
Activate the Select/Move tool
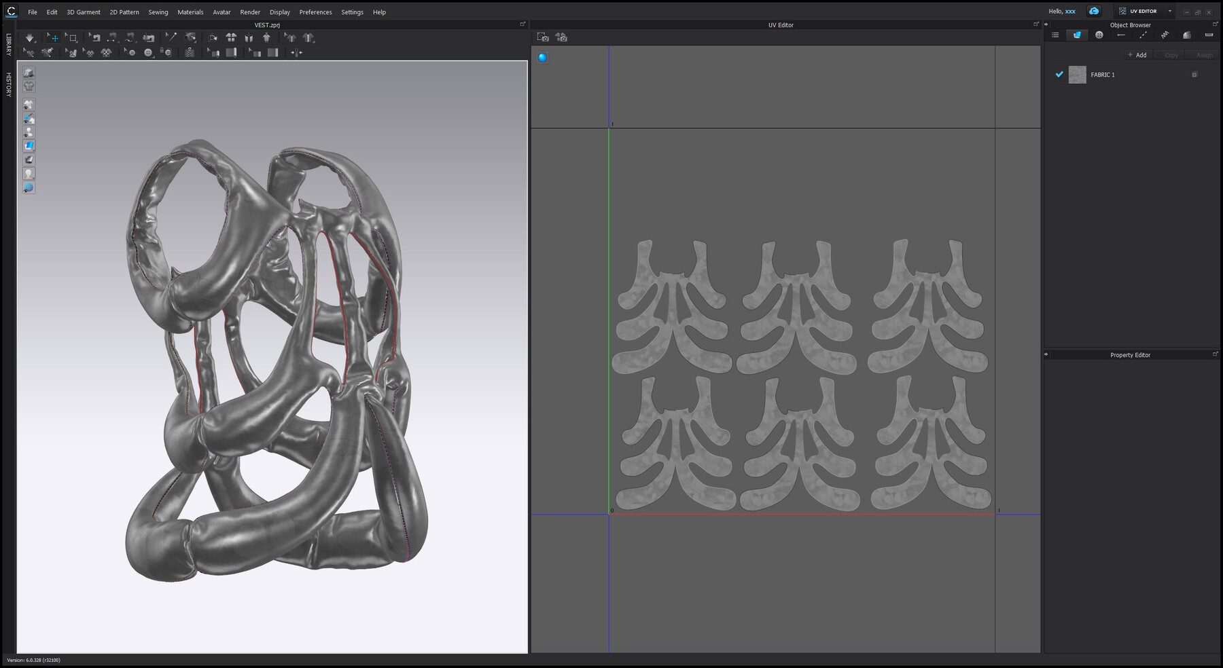click(x=54, y=38)
